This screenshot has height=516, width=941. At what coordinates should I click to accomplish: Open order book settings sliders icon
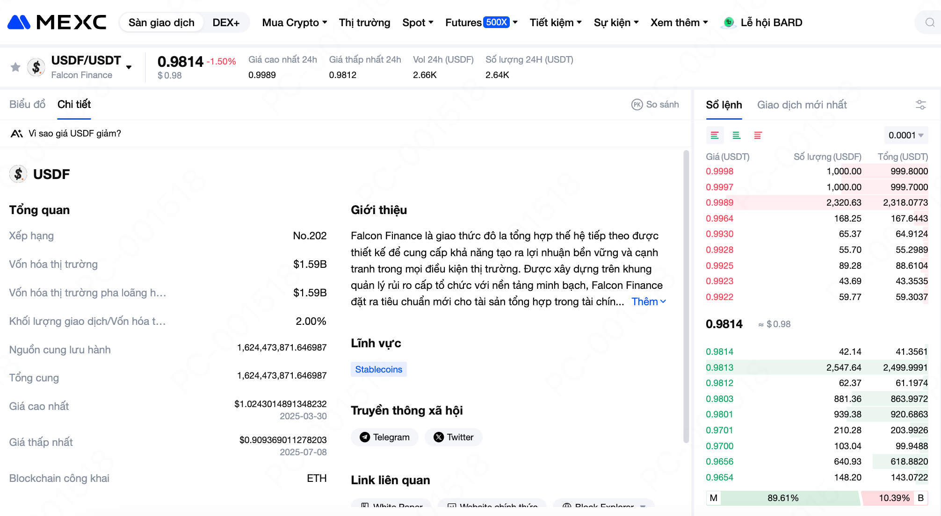(920, 105)
